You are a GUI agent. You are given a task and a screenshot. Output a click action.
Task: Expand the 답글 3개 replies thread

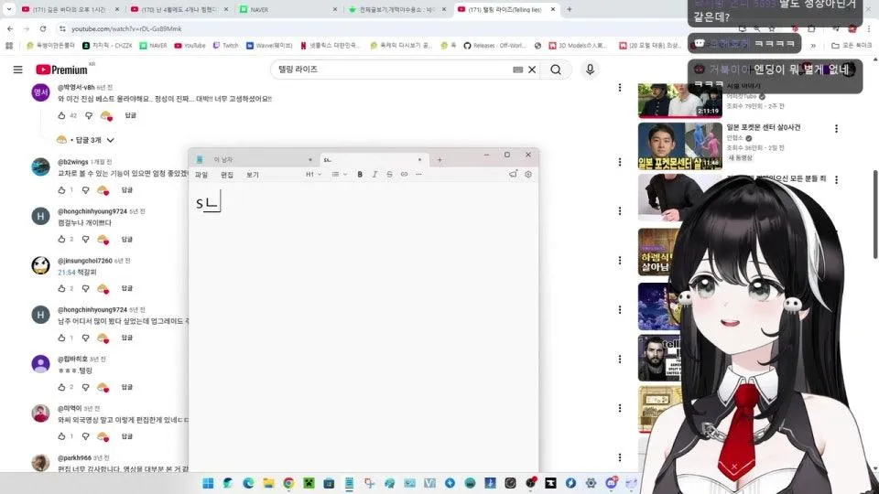click(x=86, y=140)
